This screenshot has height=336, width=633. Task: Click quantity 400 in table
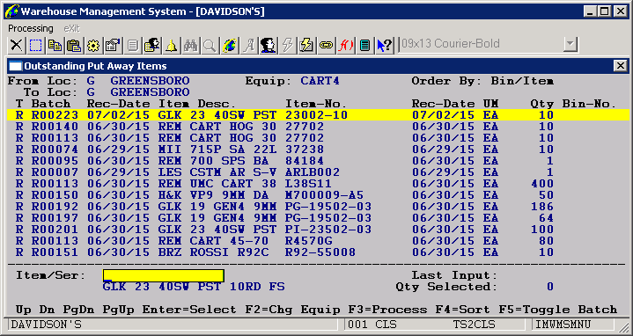point(542,184)
